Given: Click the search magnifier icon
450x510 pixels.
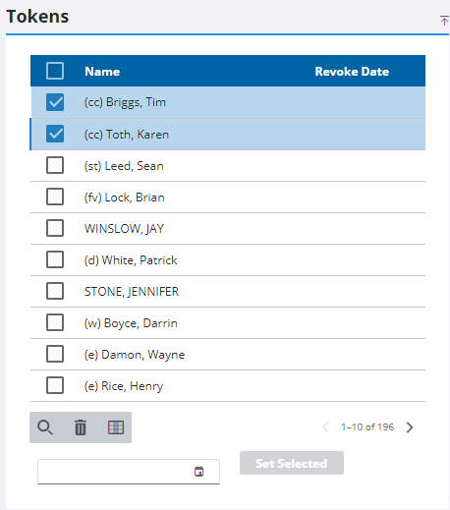Looking at the screenshot, I should coord(45,427).
